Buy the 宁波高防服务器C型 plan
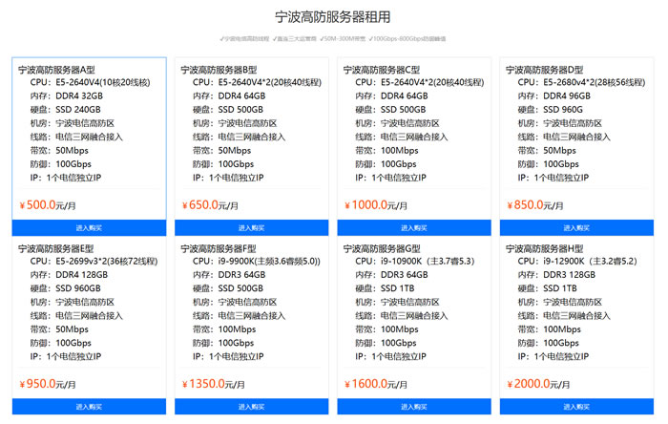 (413, 227)
